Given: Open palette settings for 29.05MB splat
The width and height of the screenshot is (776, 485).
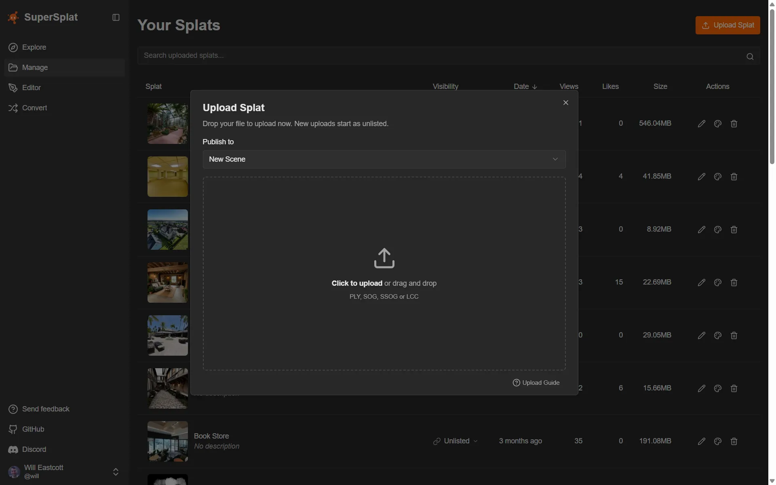Looking at the screenshot, I should (x=718, y=335).
